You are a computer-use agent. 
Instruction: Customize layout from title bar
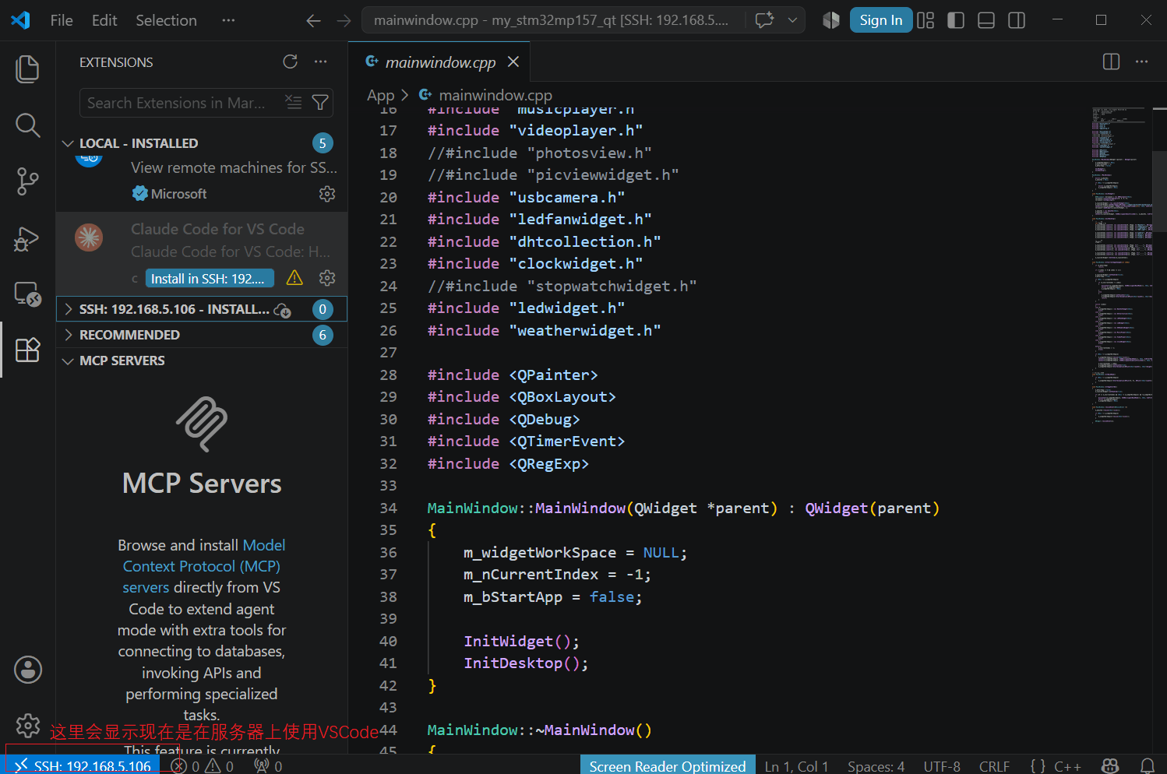925,20
